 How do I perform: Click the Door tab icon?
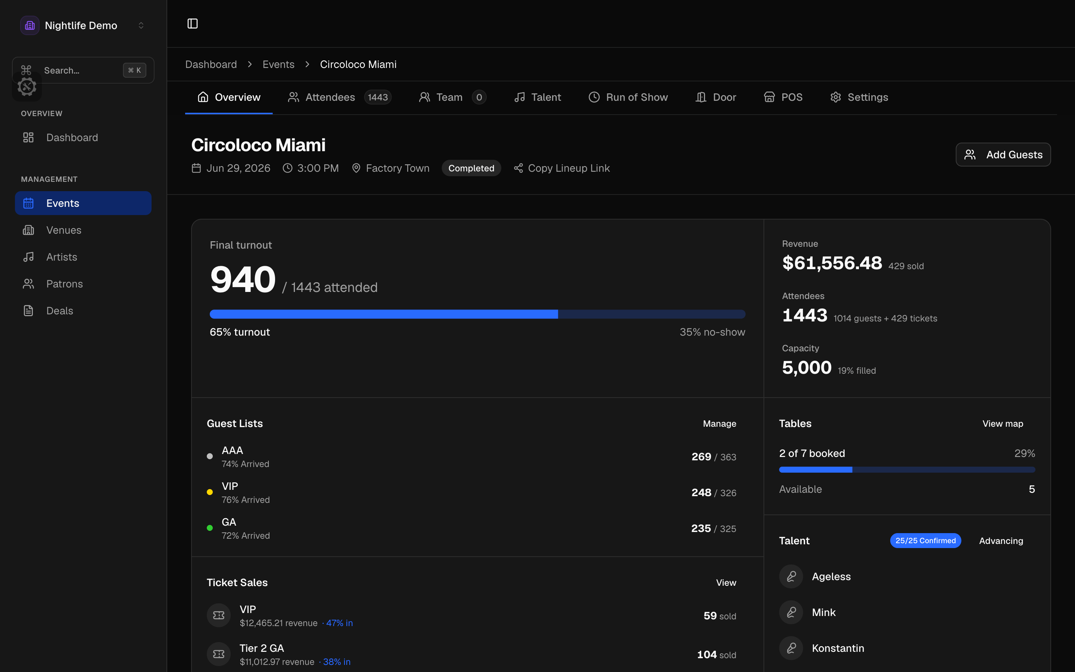[701, 97]
